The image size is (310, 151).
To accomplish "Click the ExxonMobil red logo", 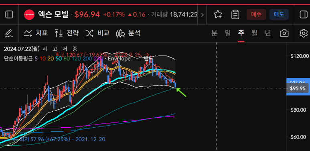I will (29, 14).
